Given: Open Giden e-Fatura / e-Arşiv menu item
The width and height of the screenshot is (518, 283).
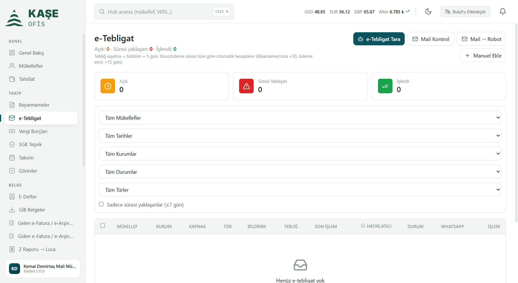Looking at the screenshot, I should point(41,236).
